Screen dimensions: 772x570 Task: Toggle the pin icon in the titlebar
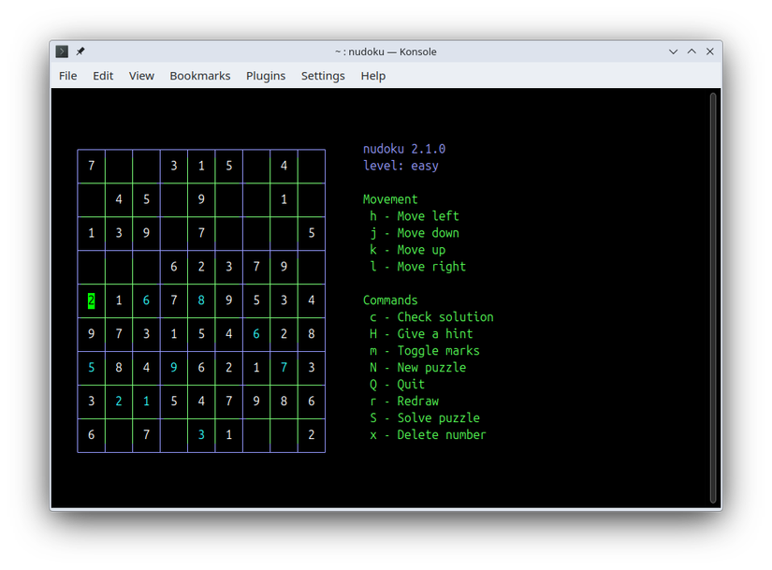pos(80,51)
